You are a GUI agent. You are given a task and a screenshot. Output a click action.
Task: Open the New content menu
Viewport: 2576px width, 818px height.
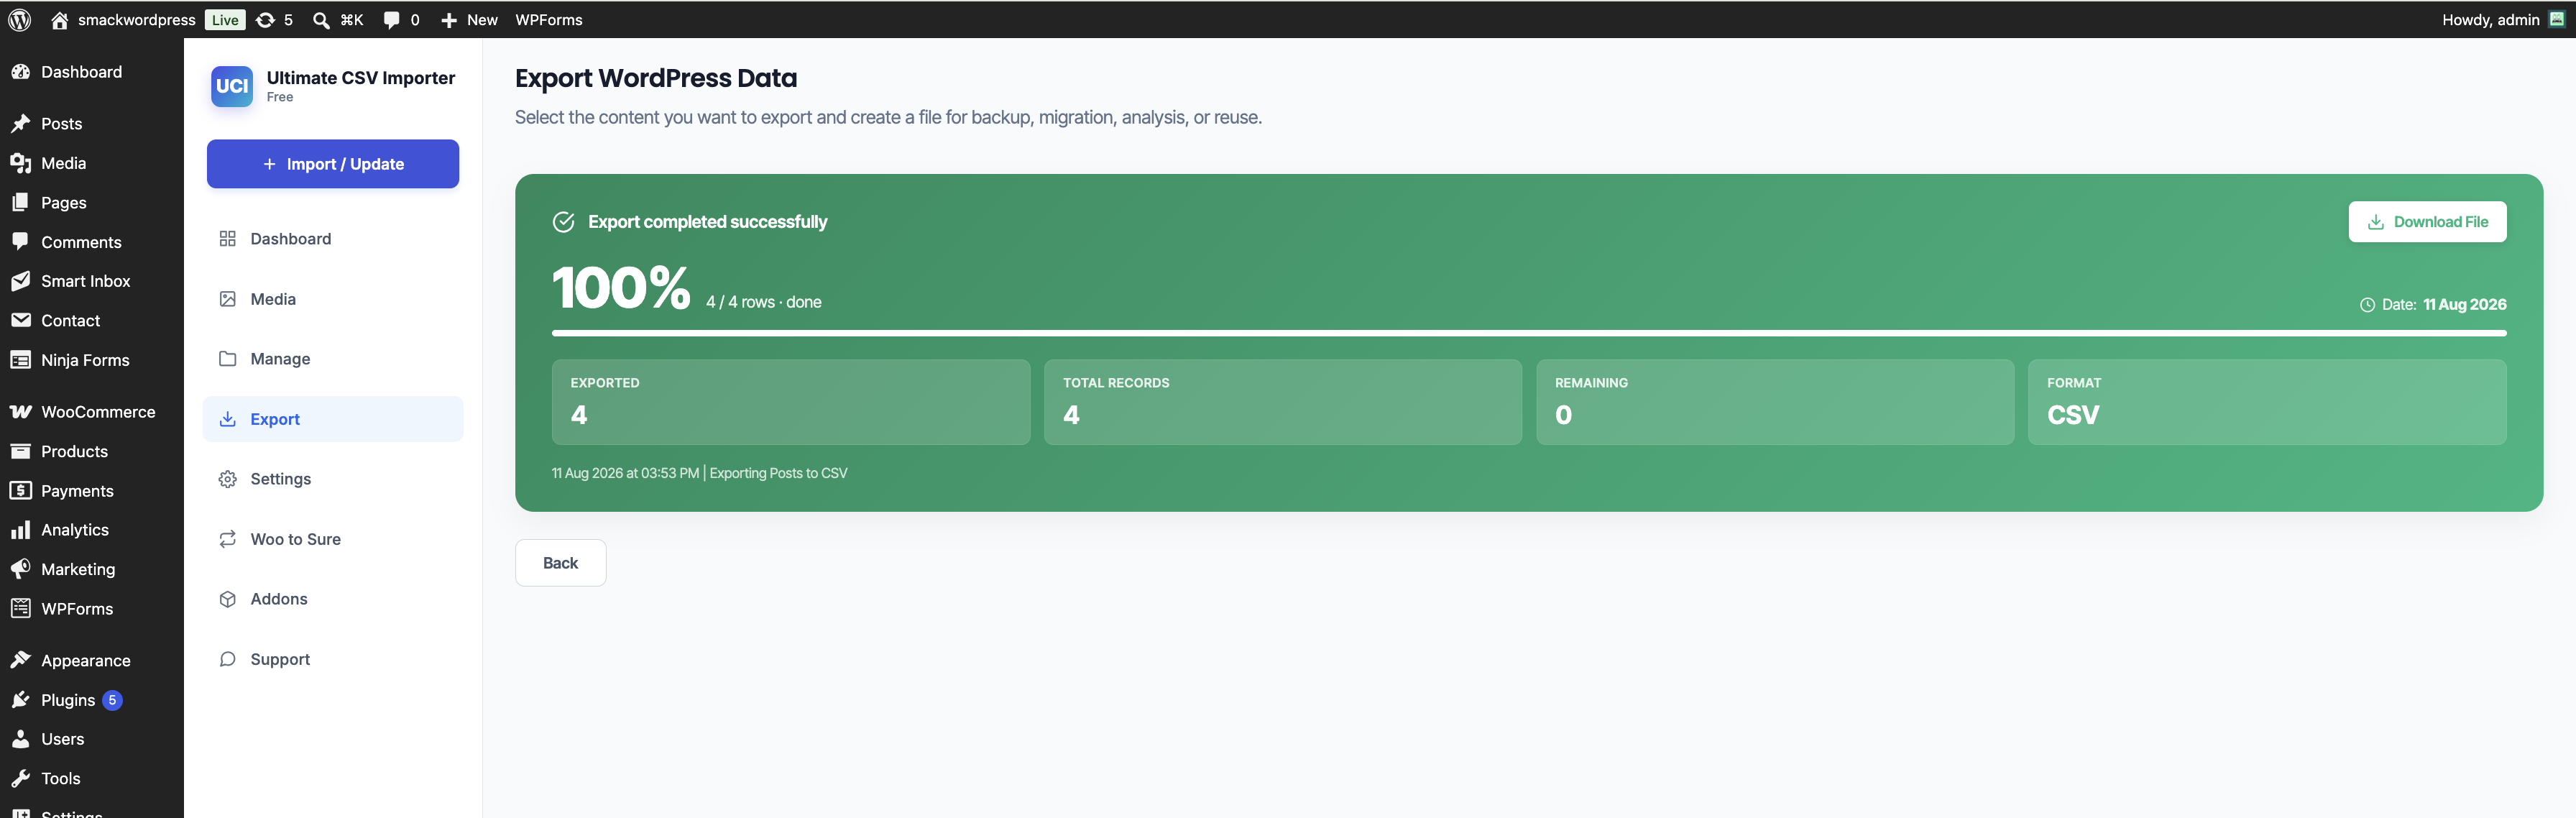click(x=469, y=20)
